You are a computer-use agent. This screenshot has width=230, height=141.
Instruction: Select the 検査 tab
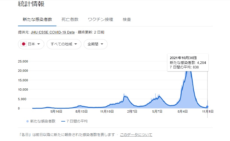pos(127,19)
